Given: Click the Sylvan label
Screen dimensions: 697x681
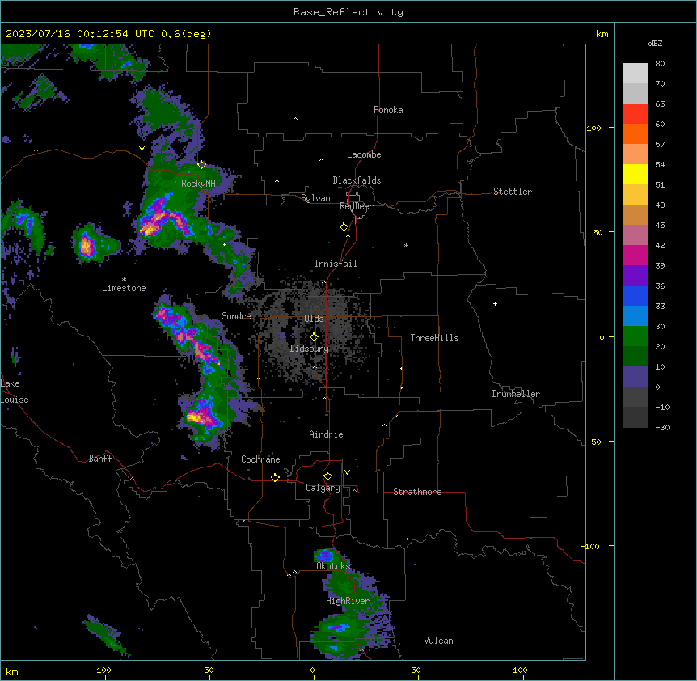Looking at the screenshot, I should [x=315, y=198].
